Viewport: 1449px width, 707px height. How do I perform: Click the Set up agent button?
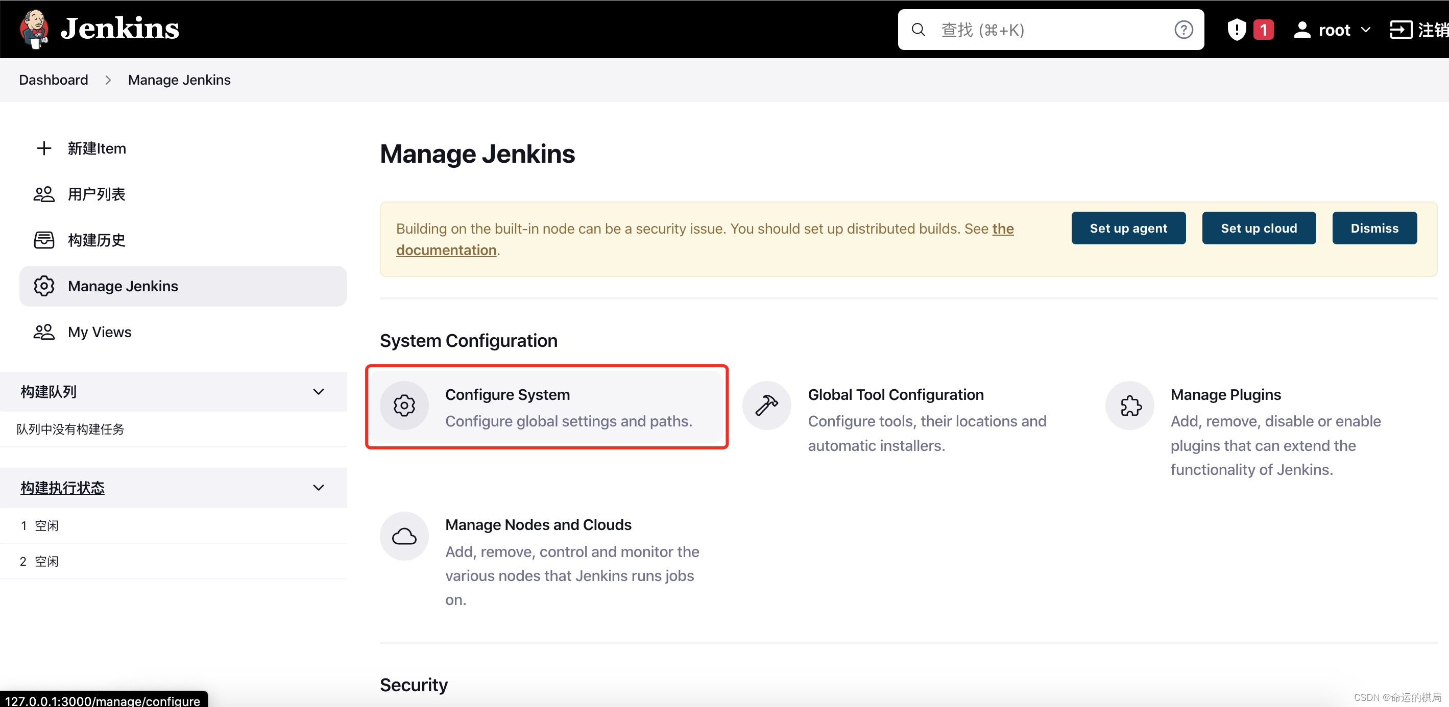click(x=1128, y=228)
